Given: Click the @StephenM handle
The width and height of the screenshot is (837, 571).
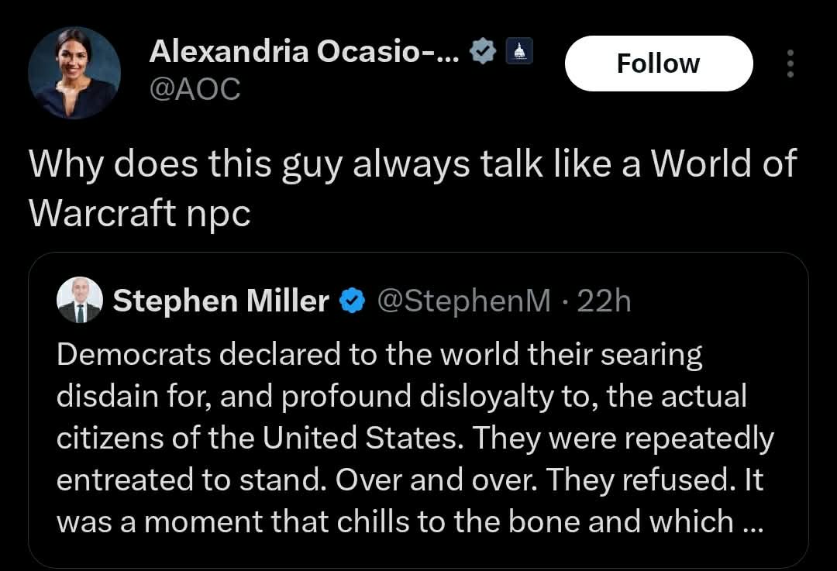Looking at the screenshot, I should click(463, 301).
